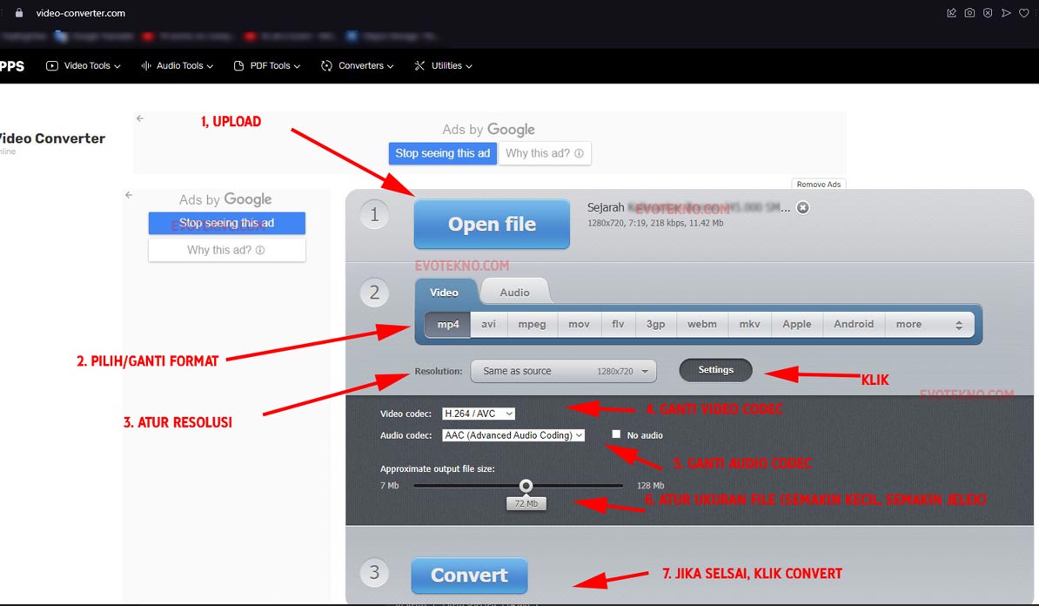
Task: Click the output file size slider handle
Action: (526, 486)
